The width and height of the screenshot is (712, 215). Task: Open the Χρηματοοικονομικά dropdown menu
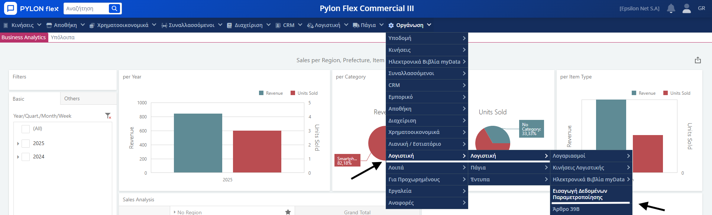123,25
